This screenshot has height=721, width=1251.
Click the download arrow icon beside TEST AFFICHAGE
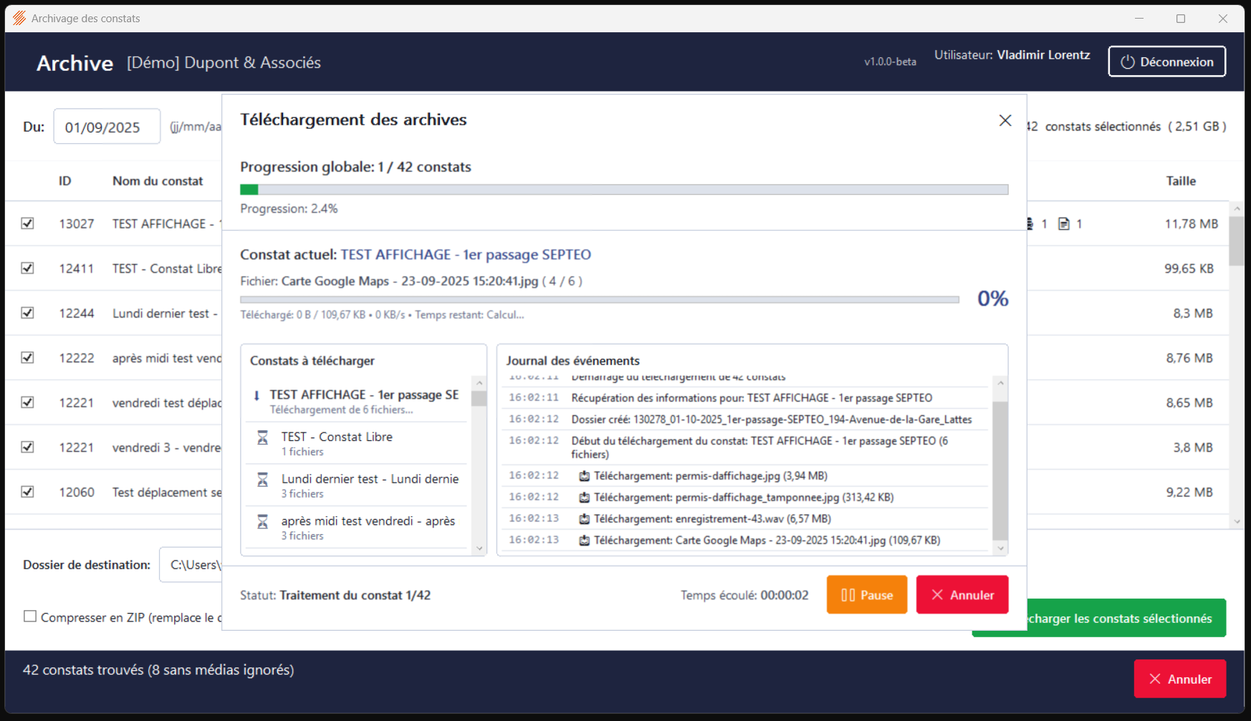coord(257,396)
